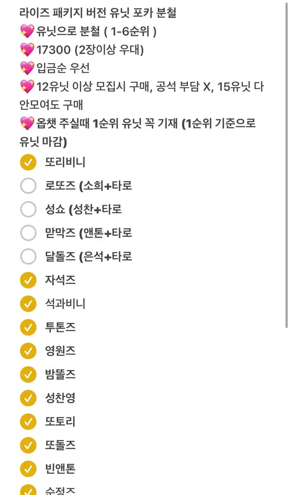Deselect the 또토리 checkbox

[28, 422]
